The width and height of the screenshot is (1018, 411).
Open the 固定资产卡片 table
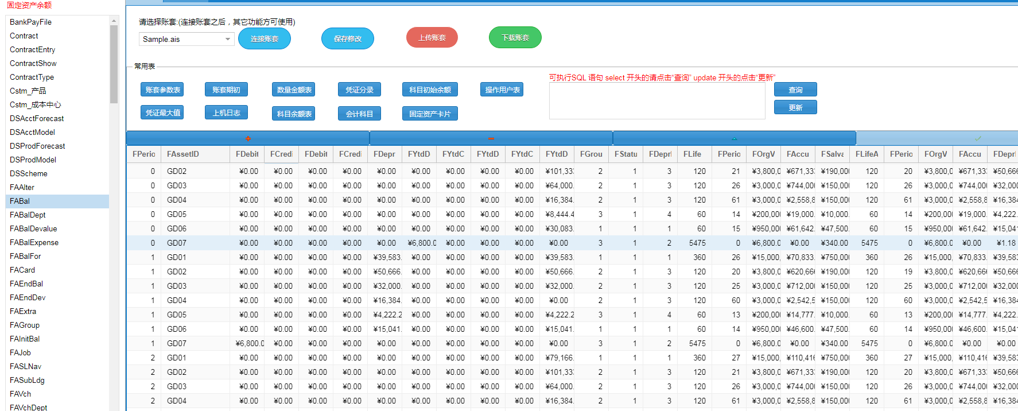tap(430, 114)
